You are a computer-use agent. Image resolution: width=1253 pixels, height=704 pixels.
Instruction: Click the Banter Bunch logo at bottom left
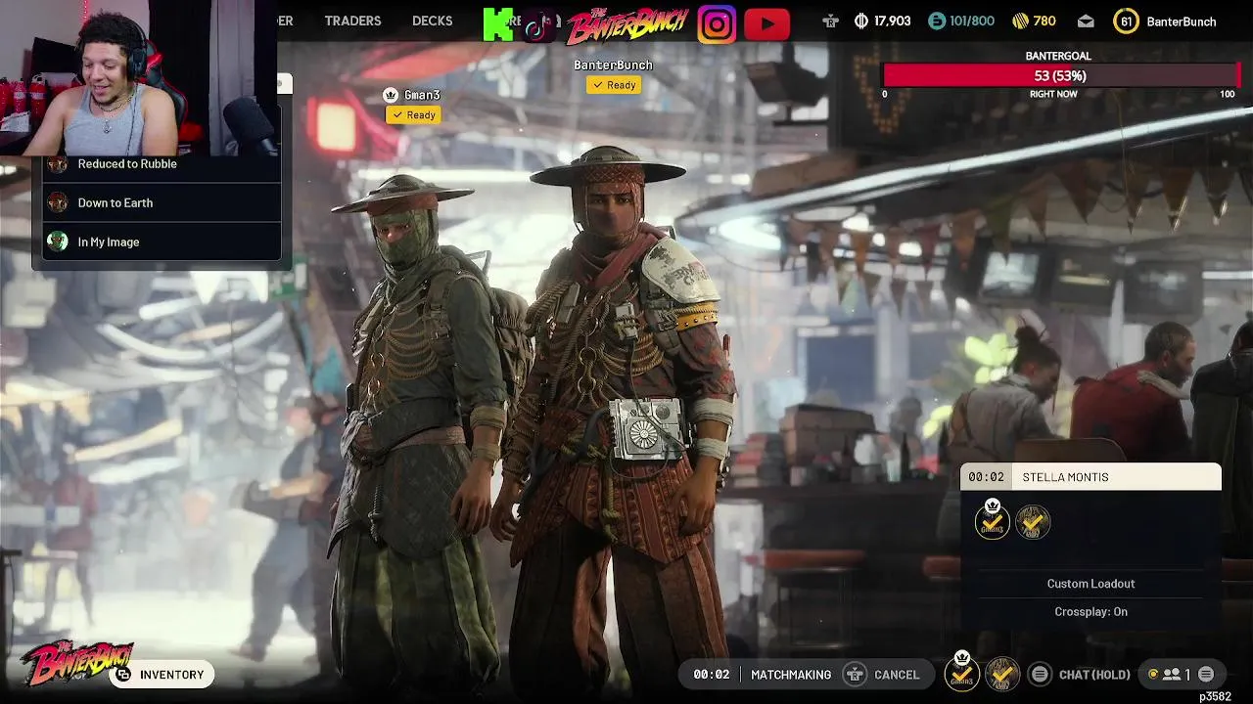pos(76,663)
